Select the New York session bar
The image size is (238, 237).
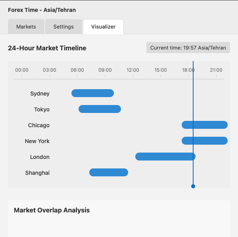[204, 141]
